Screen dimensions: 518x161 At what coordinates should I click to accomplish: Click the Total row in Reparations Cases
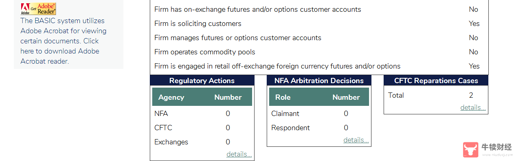436,95
